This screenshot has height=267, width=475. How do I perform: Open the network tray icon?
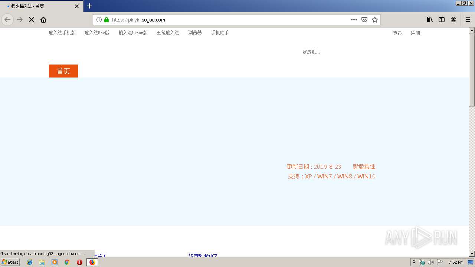(422, 262)
